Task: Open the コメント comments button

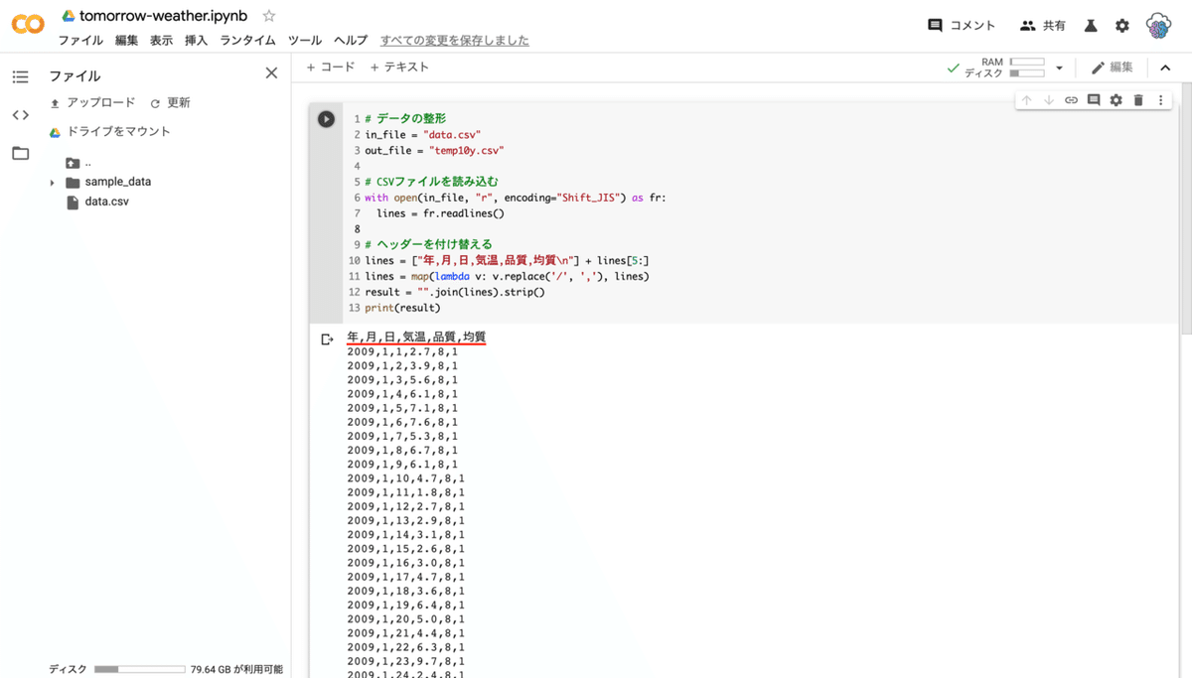Action: [962, 26]
